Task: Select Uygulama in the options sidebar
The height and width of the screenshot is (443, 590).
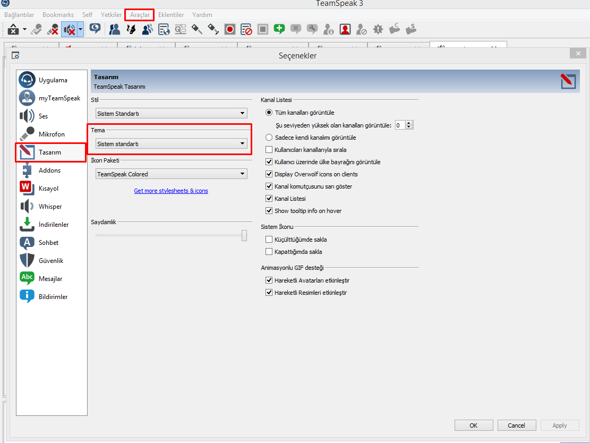Action: [52, 80]
